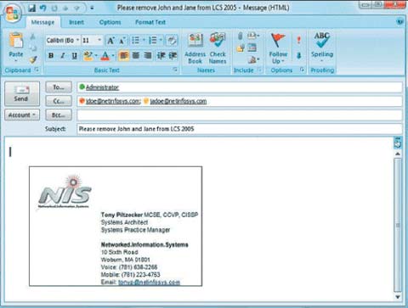Increase paragraph indent

(x=173, y=56)
